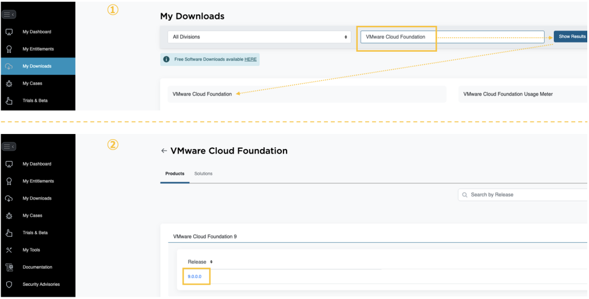Click the My Downloads page title

tap(192, 16)
